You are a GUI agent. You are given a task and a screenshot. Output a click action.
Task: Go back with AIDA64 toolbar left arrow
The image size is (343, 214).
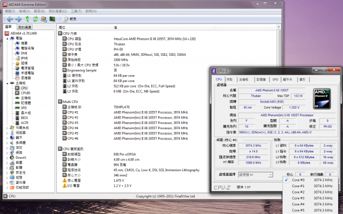tap(10, 19)
